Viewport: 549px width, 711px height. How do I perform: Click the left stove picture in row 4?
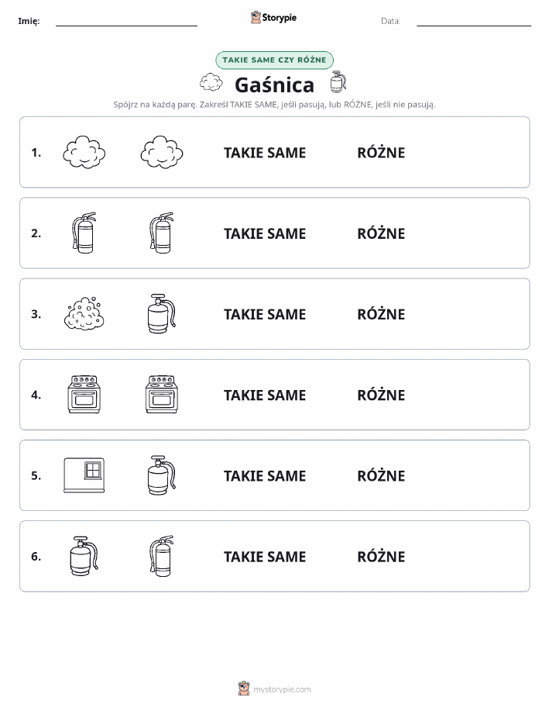coord(84,395)
